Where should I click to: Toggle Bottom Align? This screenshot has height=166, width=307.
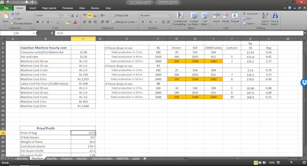95,15
